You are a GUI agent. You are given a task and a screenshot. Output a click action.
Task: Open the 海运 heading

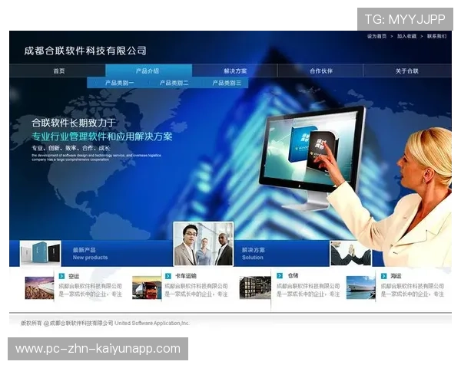tap(396, 276)
